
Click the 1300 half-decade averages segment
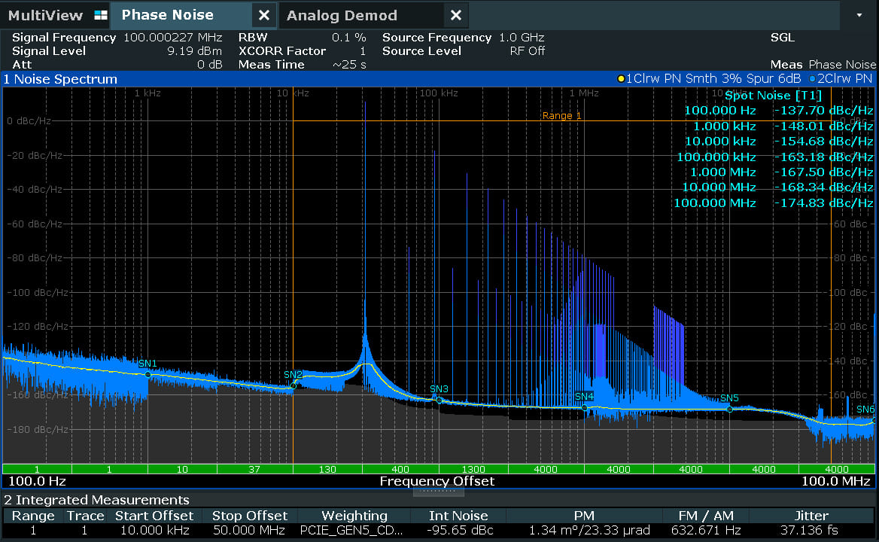pos(473,470)
